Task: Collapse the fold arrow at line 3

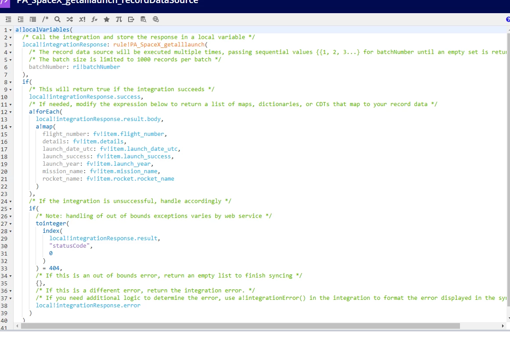Action: point(11,45)
